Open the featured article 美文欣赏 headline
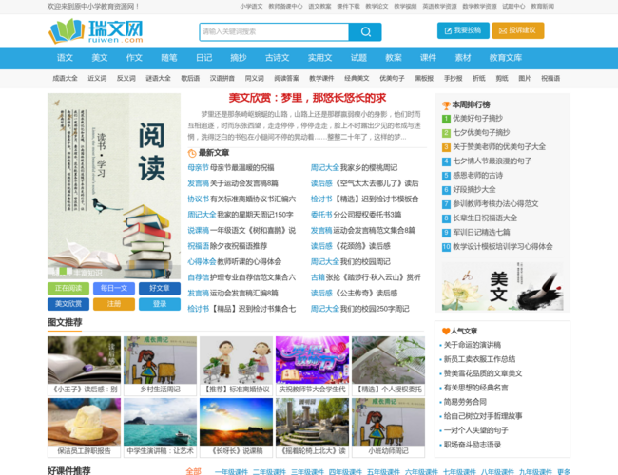Screen dimensions: 618x475 coord(307,98)
